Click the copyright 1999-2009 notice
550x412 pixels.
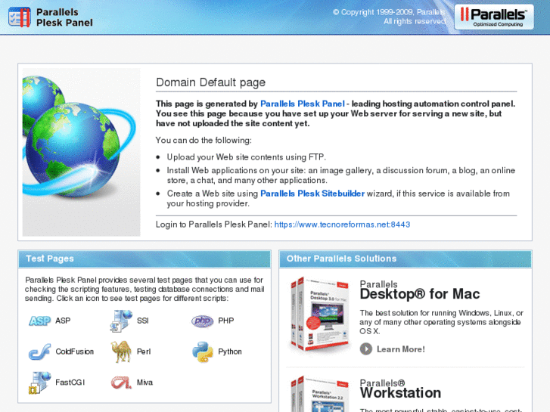tap(389, 17)
